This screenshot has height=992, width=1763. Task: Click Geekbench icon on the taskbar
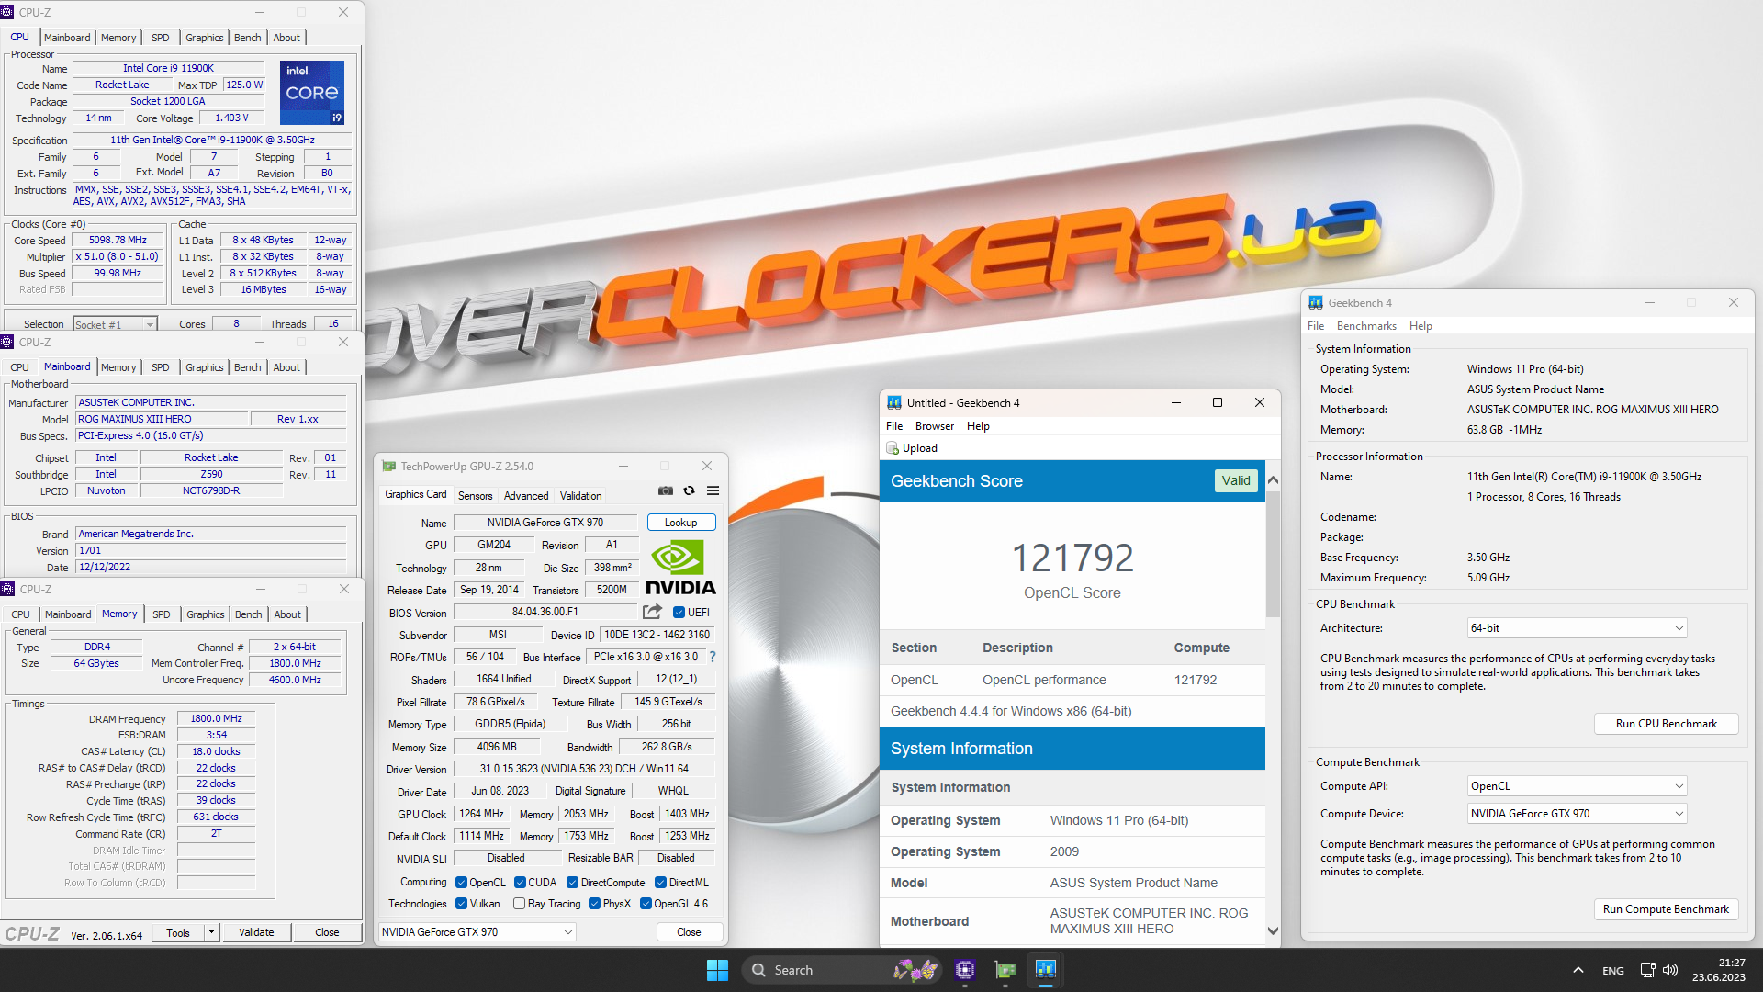click(x=1046, y=970)
